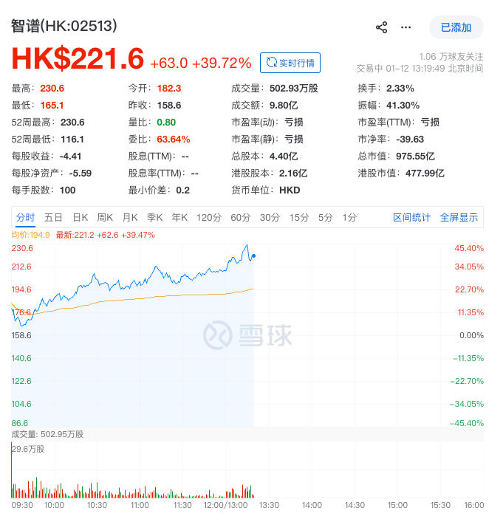Select the 1分 interval tab
This screenshot has width=503, height=522.
(350, 217)
